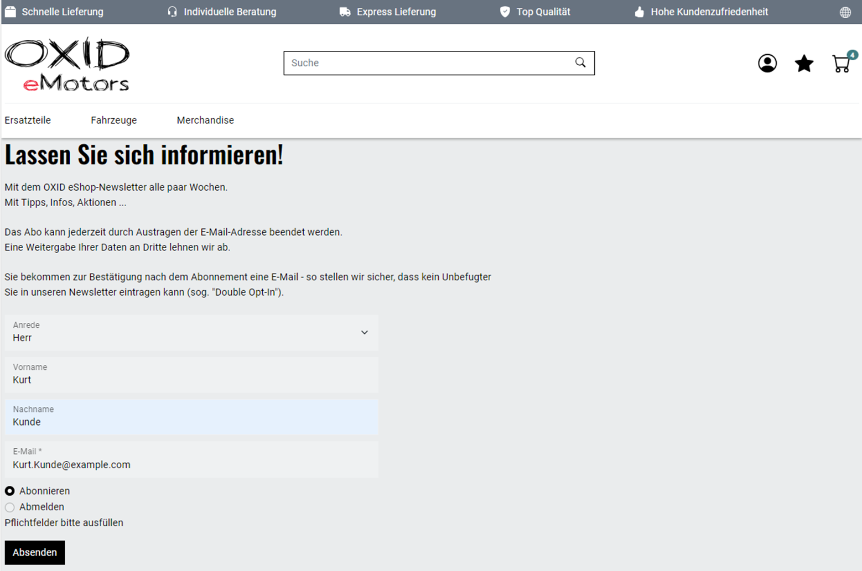This screenshot has width=862, height=571.
Task: Click the Individuelle Beratung headset icon
Action: 172,12
